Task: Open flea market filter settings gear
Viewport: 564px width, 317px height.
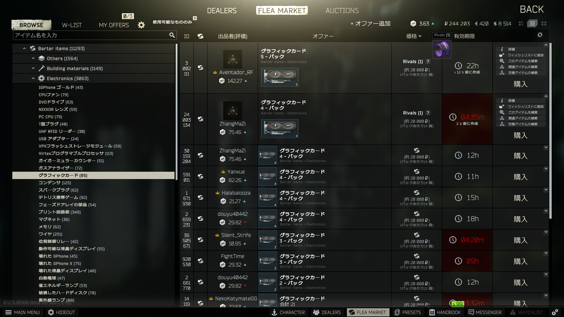Action: pos(141,25)
